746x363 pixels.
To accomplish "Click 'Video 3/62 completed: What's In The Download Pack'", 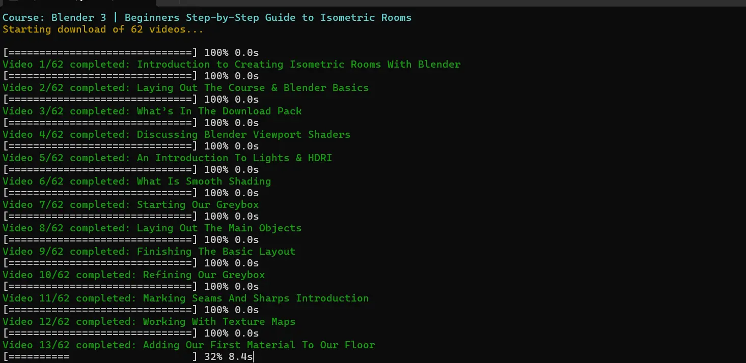I will [152, 111].
